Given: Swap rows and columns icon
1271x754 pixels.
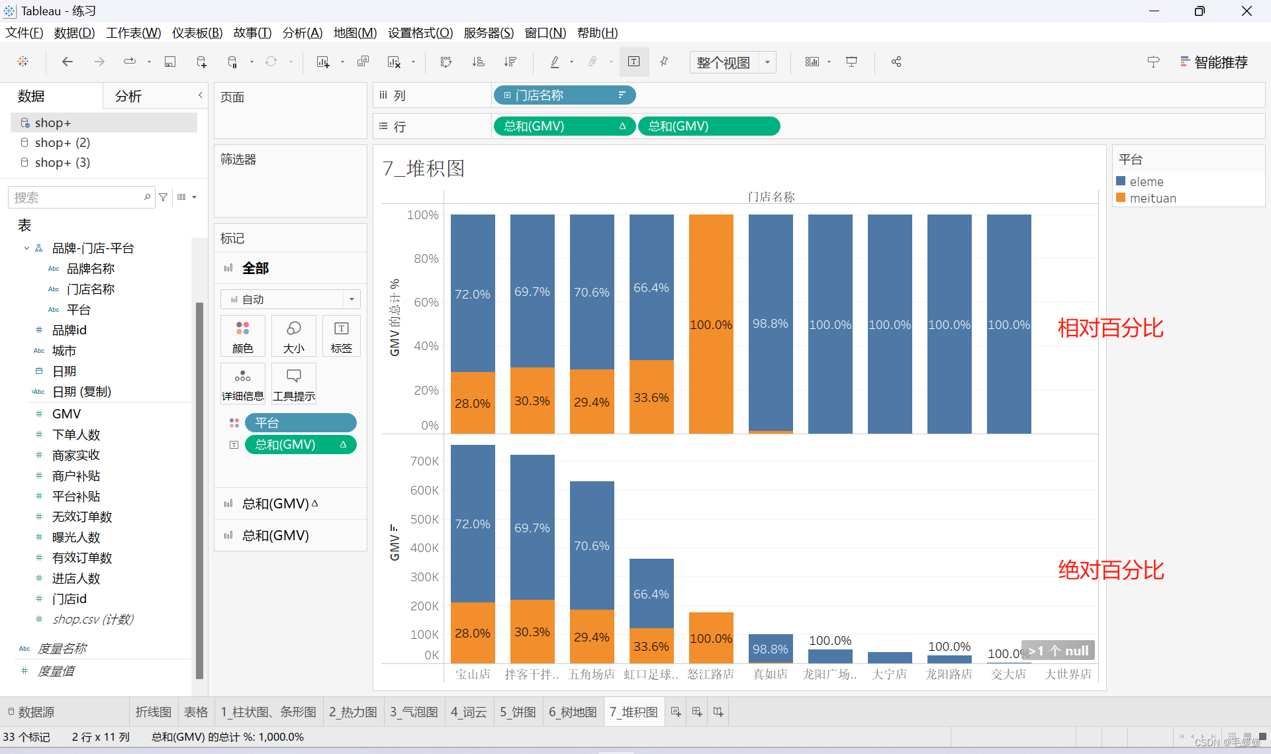Looking at the screenshot, I should (446, 62).
